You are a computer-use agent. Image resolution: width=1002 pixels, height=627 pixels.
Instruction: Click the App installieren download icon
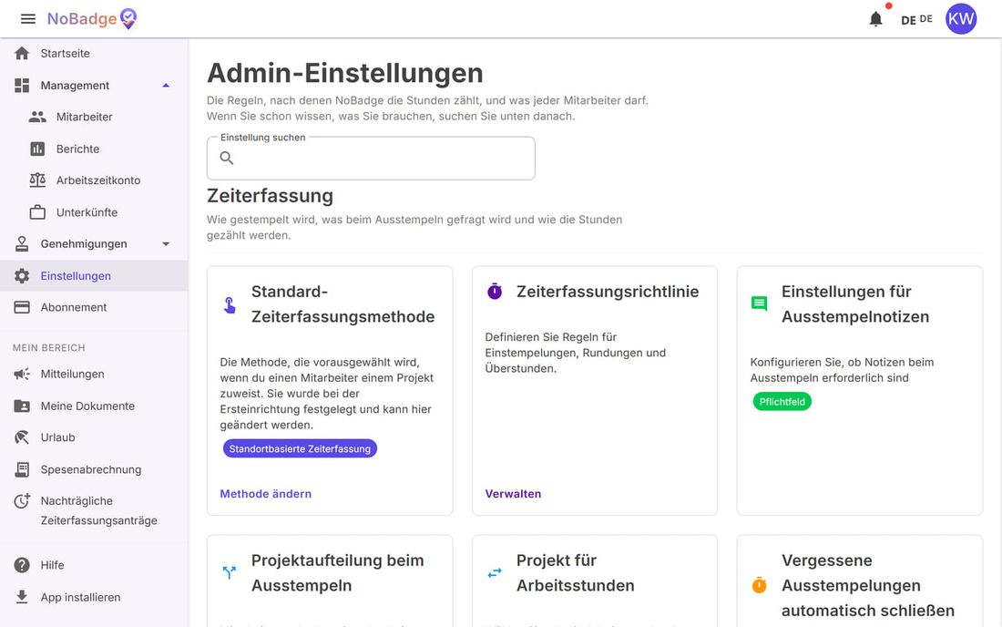[22, 597]
